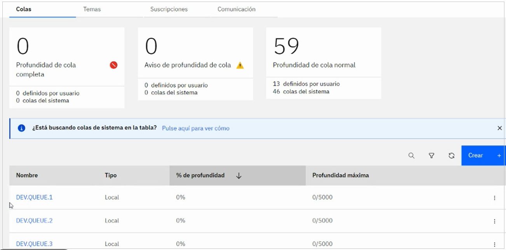Viewport: 506px width, 250px height.
Task: Open the filter funnel icon
Action: 431,156
